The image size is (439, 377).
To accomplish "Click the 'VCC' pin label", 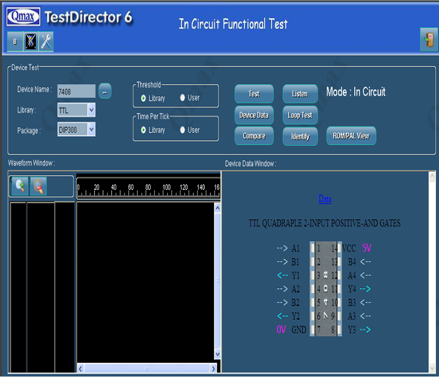I will (x=349, y=248).
